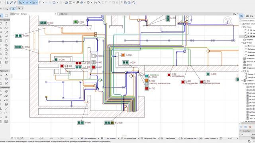Click the rightmost chat icon in the top toolbar

pos(134,2)
